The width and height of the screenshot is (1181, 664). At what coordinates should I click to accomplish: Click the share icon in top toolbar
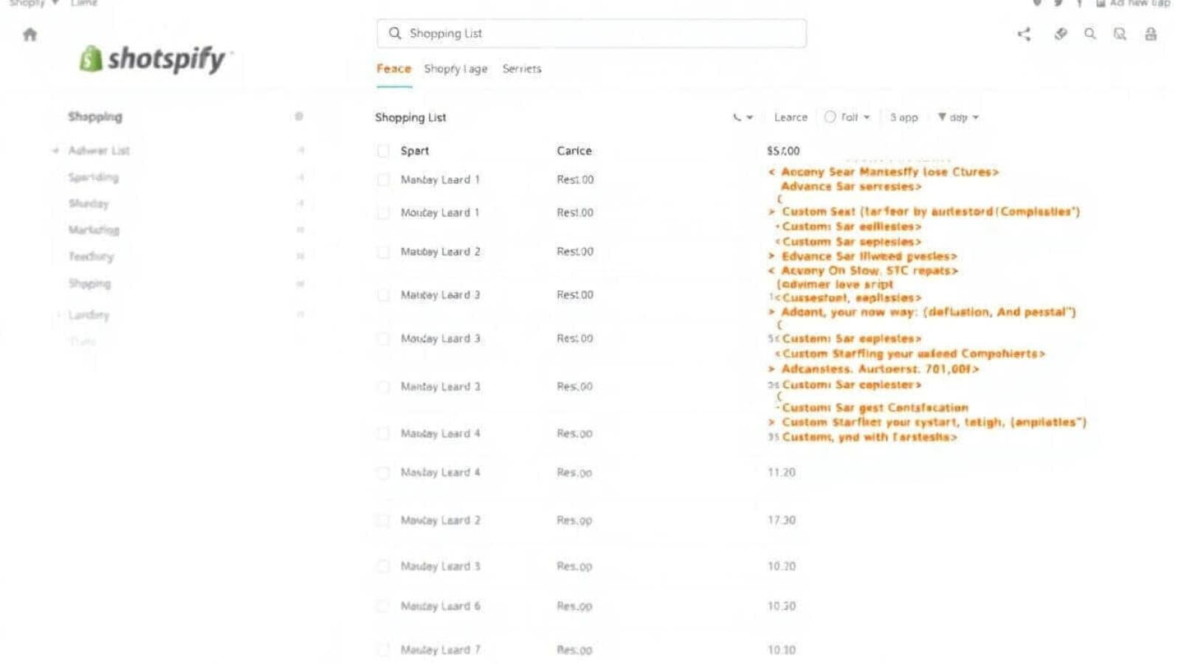[1024, 34]
